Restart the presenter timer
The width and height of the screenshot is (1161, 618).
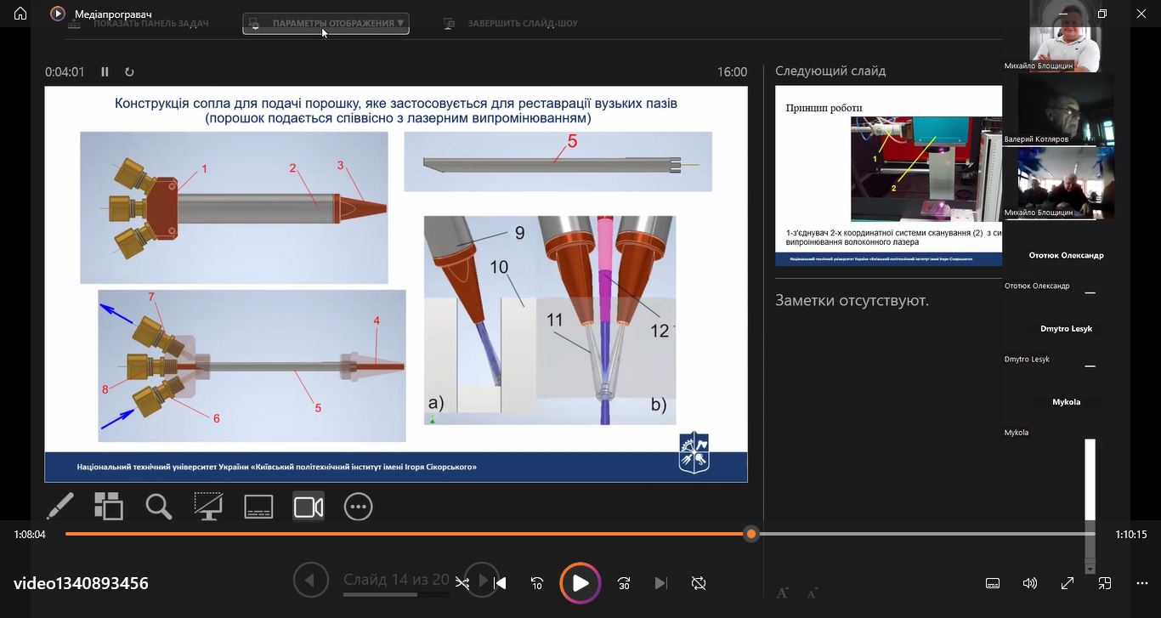129,72
